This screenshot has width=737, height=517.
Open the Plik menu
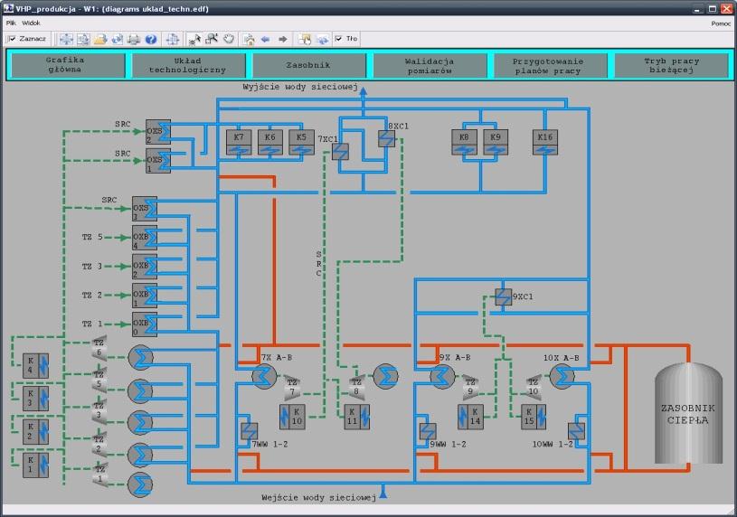11,23
